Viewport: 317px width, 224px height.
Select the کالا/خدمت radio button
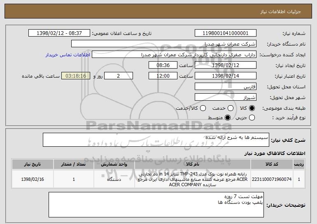pyautogui.click(x=203, y=108)
